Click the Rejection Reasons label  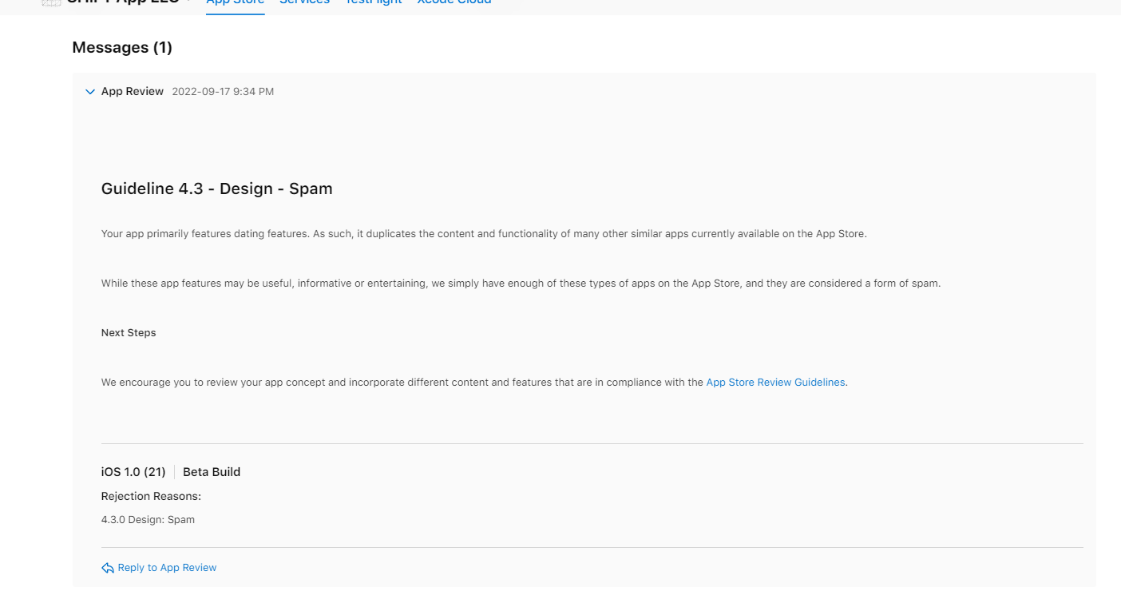pyautogui.click(x=151, y=496)
